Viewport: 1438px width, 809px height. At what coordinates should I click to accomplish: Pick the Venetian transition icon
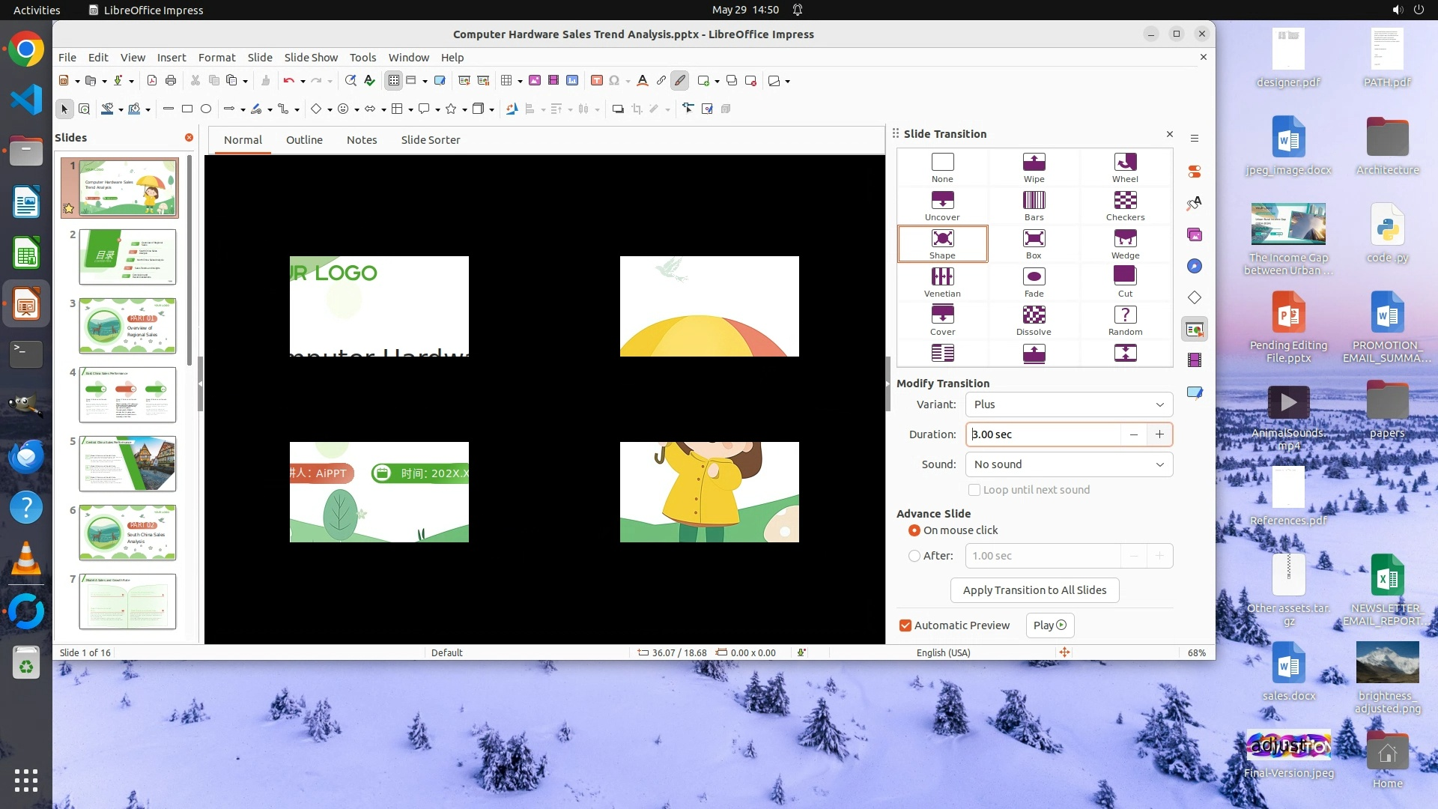coord(942,277)
